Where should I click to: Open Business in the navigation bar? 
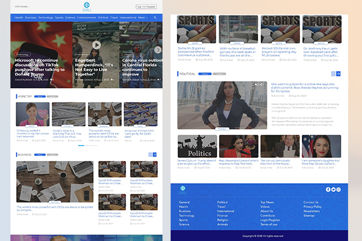tap(31, 17)
